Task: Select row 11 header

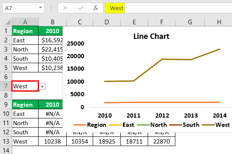Action: point(6,123)
